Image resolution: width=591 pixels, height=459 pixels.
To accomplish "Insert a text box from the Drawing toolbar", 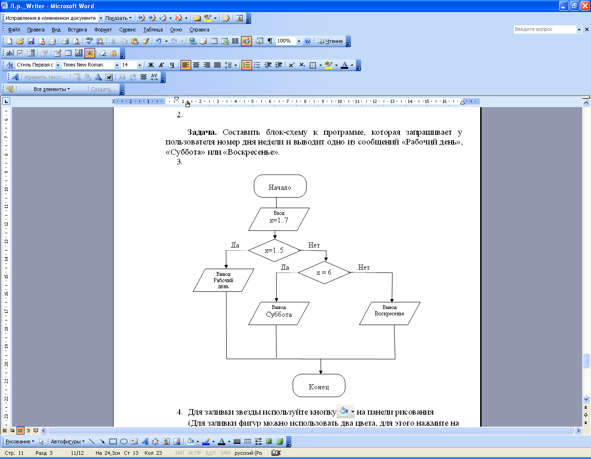I will pyautogui.click(x=134, y=441).
